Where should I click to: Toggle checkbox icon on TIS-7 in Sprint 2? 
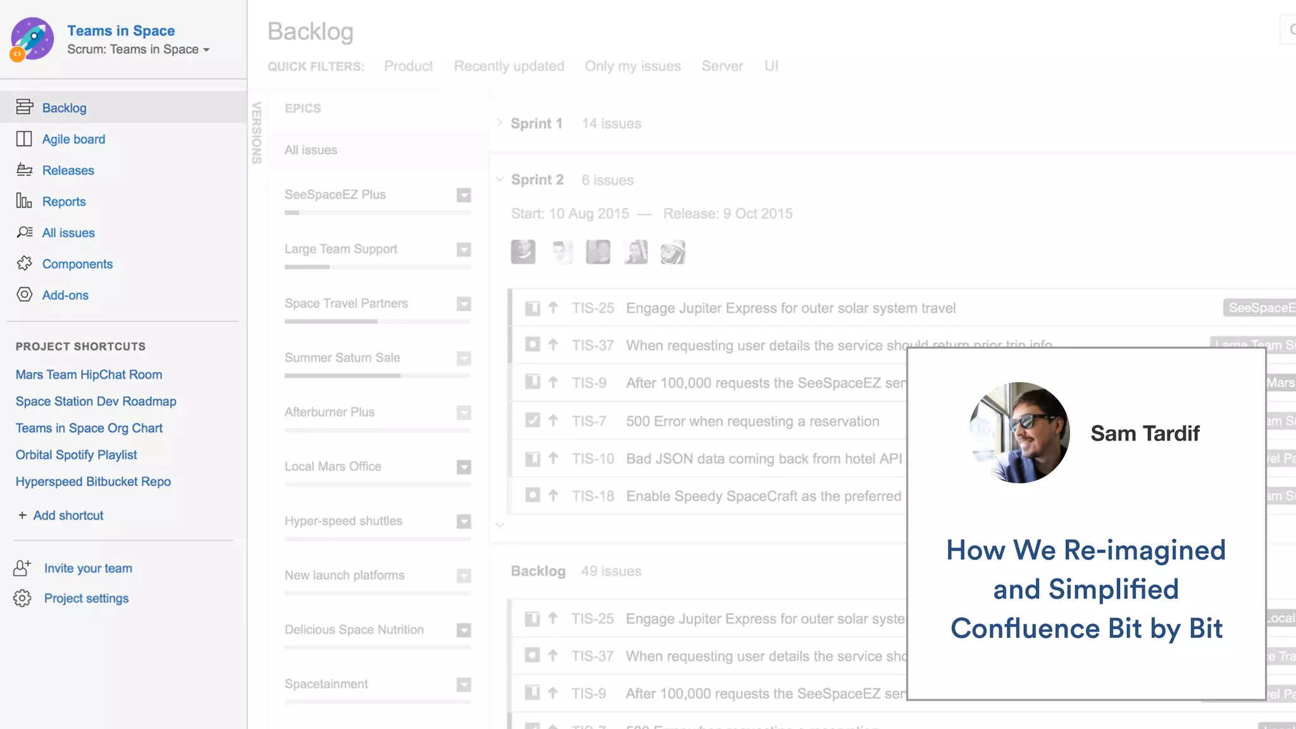(x=533, y=420)
